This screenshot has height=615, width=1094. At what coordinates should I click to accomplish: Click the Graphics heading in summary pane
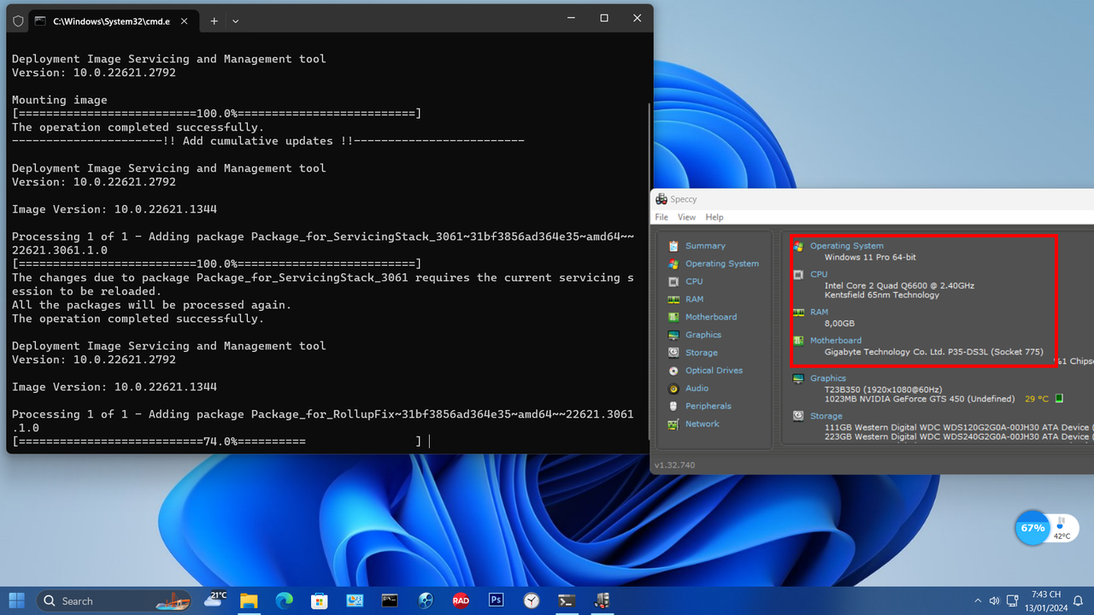828,378
